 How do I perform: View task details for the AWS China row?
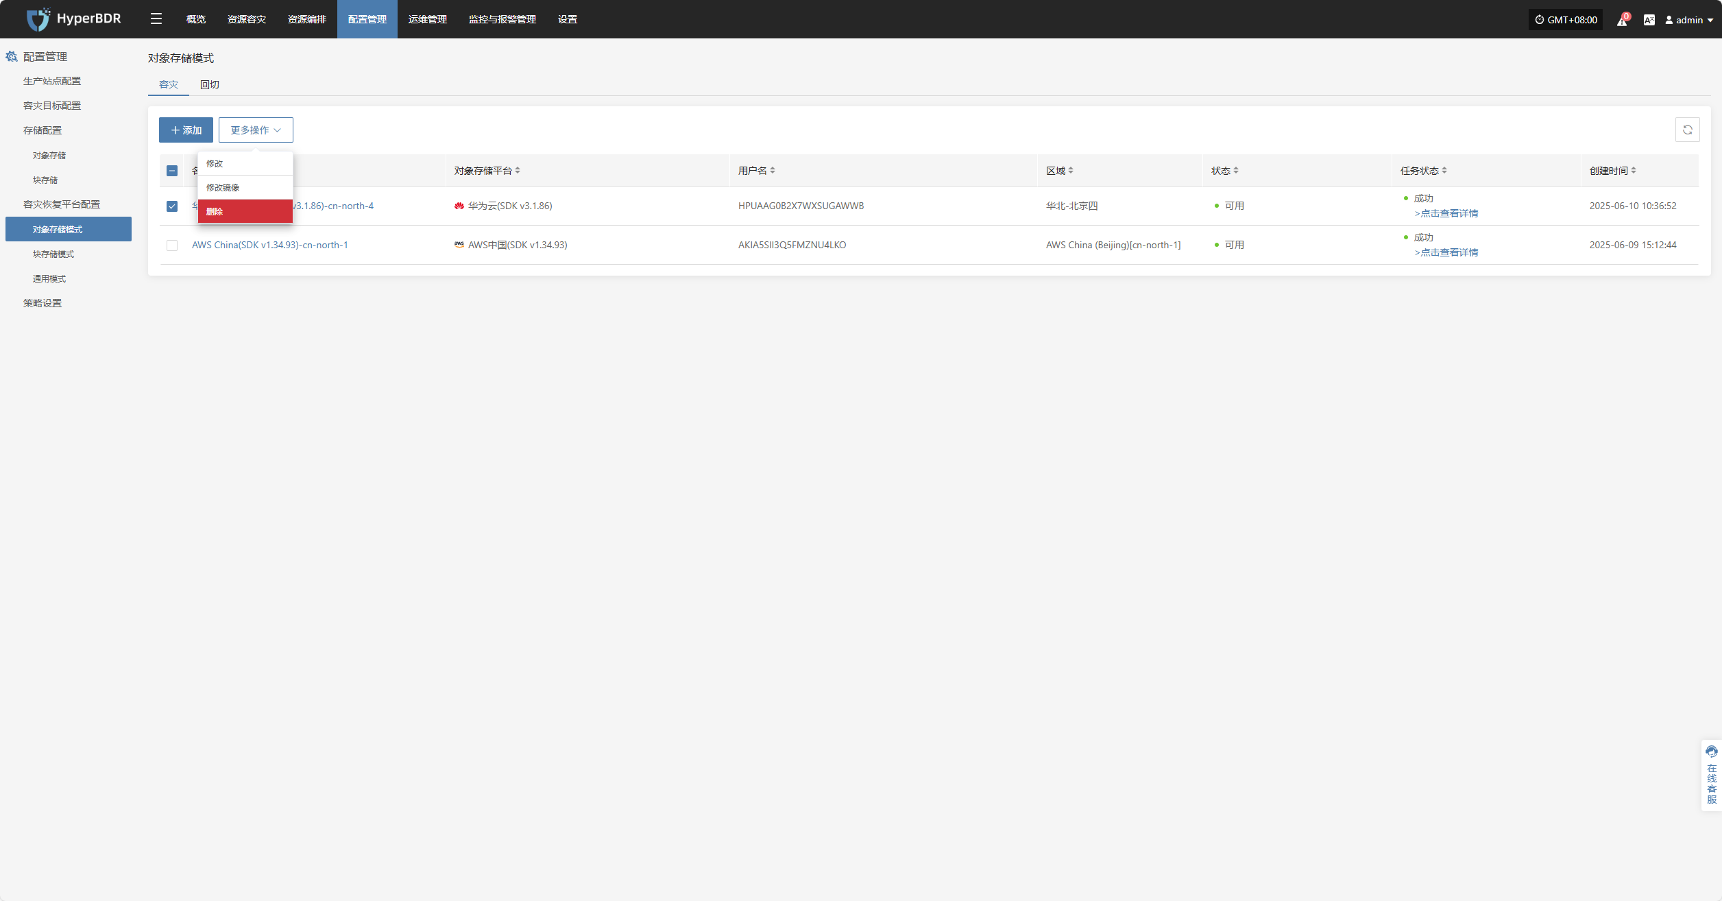1446,252
